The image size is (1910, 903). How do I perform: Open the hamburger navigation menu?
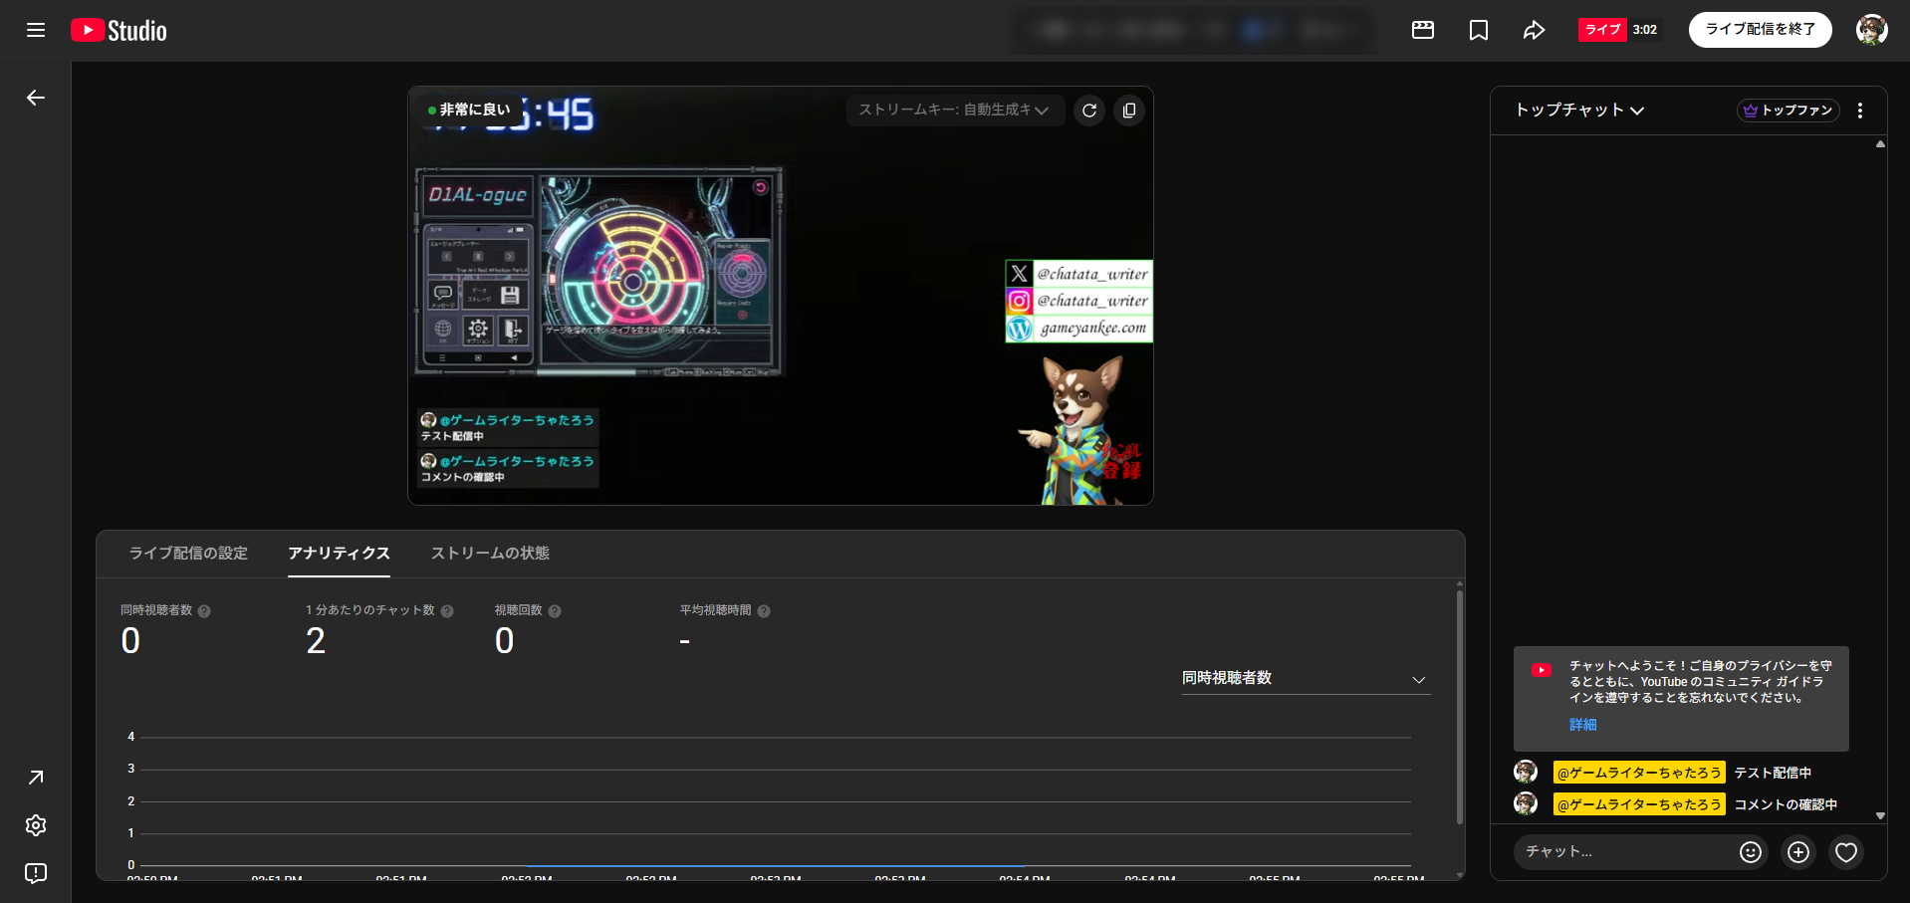pos(36,30)
